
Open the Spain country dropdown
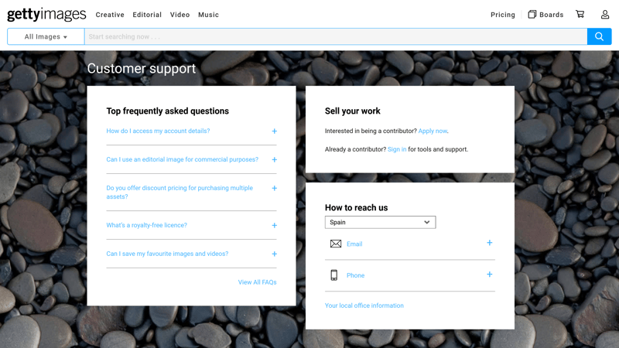click(x=380, y=222)
